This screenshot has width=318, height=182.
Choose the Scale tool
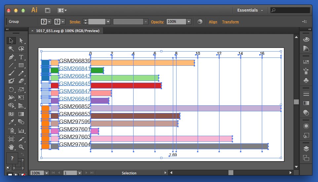tap(21, 90)
